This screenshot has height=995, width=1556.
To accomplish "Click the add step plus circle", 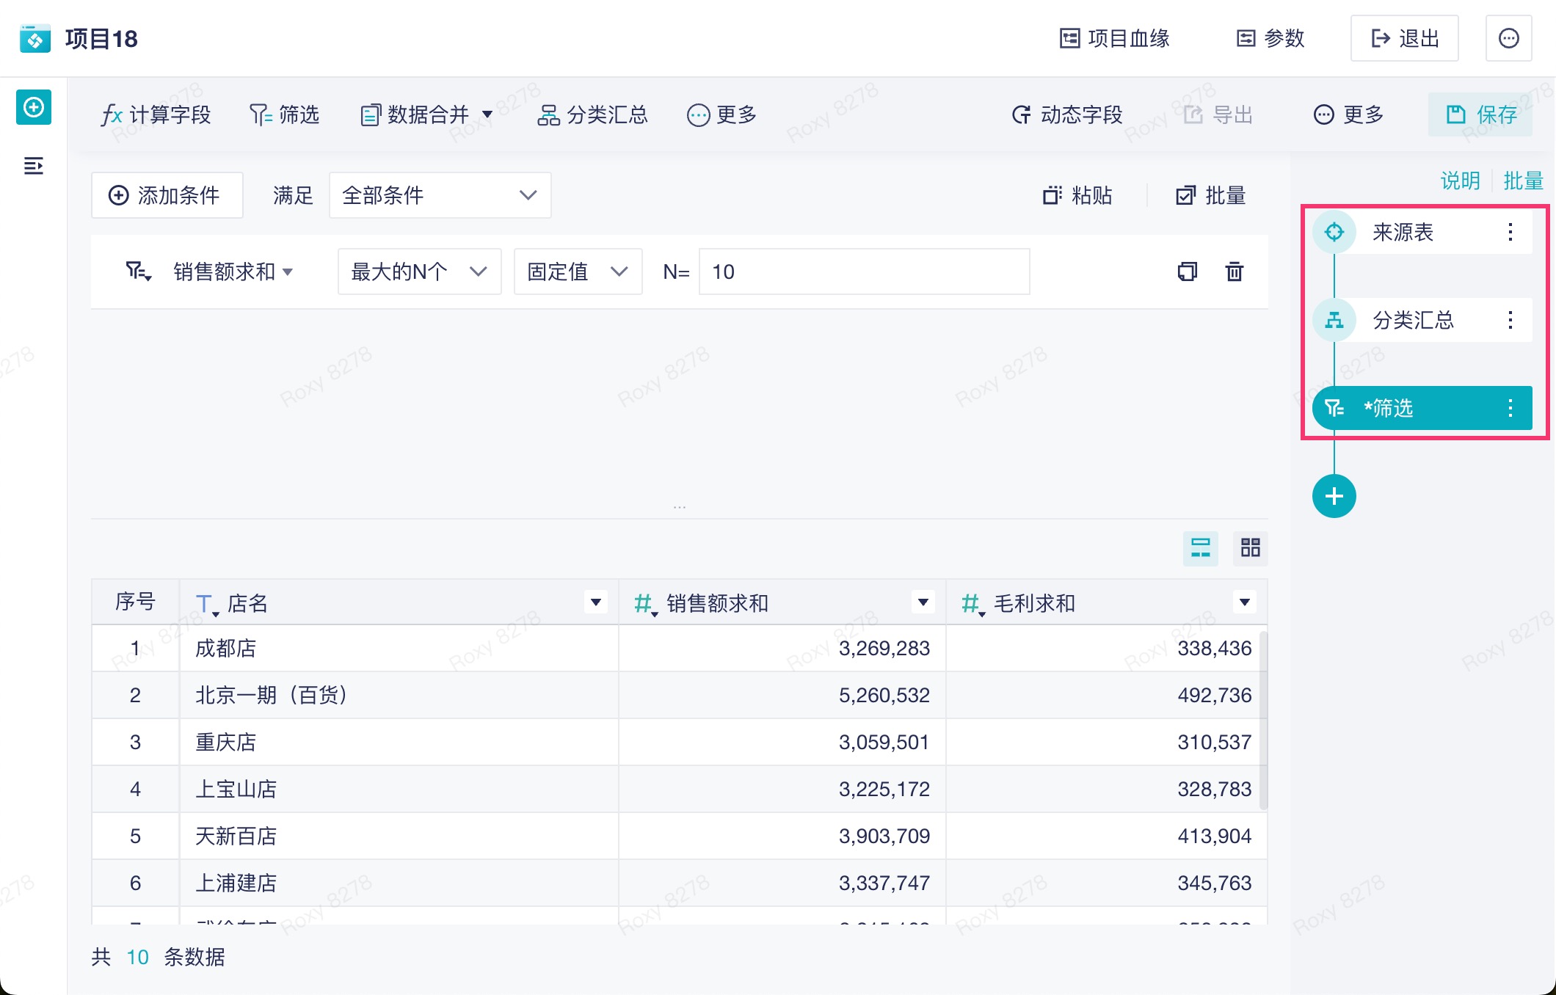I will click(1334, 496).
